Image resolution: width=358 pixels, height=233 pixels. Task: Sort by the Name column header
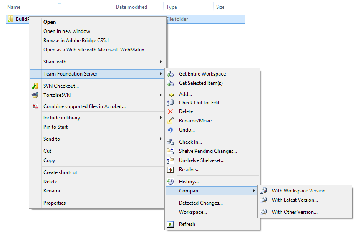point(14,7)
